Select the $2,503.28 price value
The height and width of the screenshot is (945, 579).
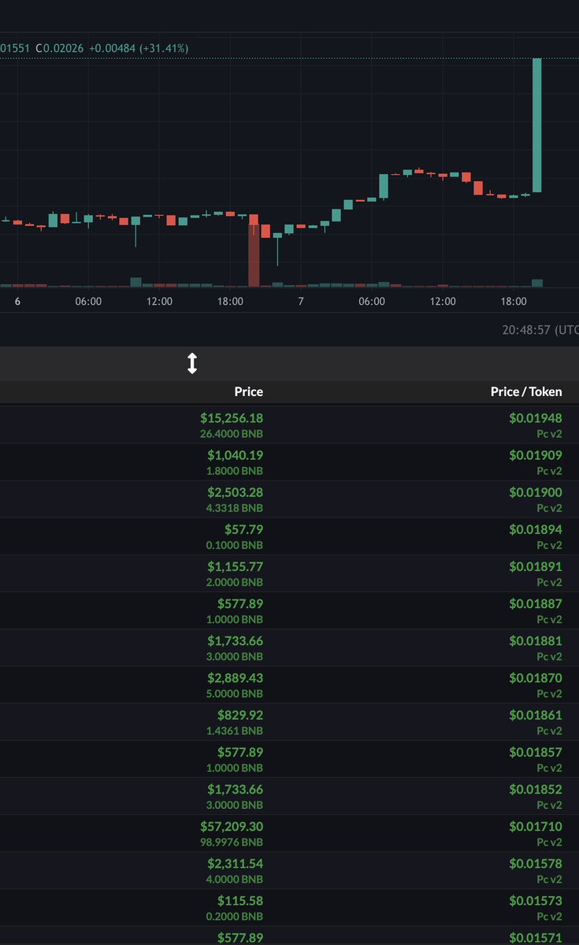(236, 492)
